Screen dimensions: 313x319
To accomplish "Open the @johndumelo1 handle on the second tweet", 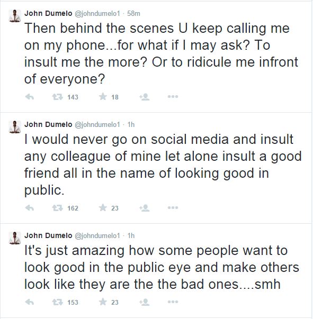I will [x=97, y=124].
